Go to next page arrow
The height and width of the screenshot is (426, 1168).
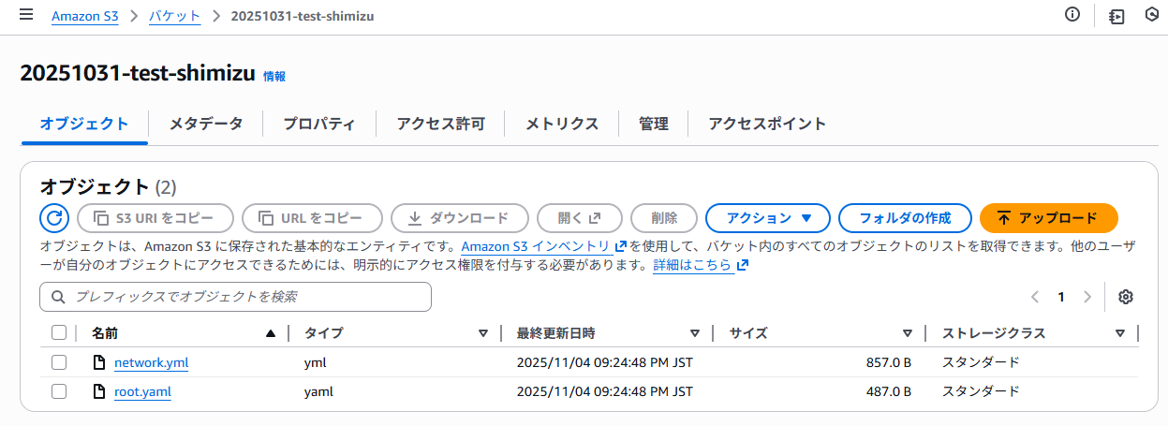(x=1087, y=297)
